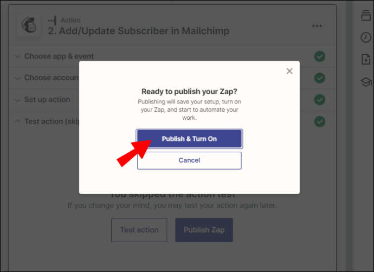Viewport: 374px width, 272px height.
Task: Open the three-dot action menu
Action: pos(317,26)
